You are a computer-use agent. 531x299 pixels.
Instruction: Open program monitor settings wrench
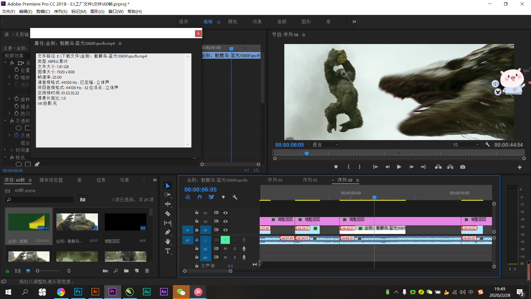point(487,145)
